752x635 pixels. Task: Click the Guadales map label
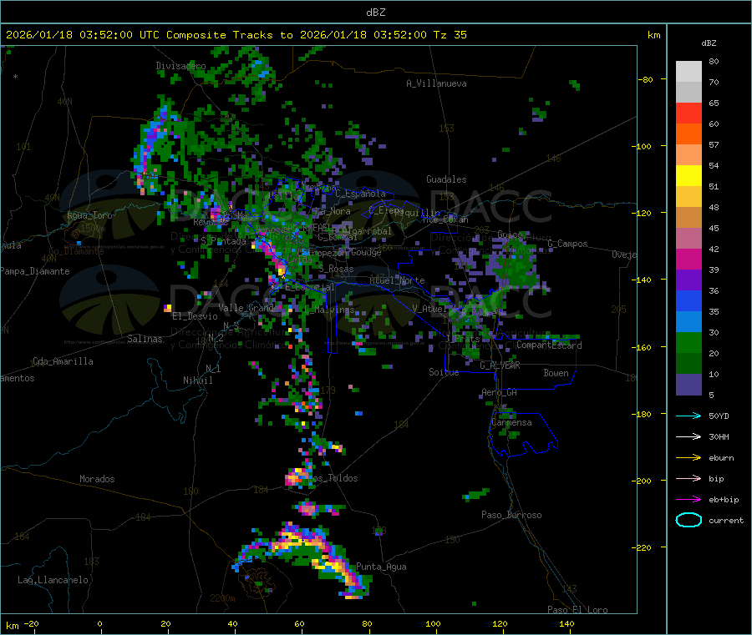pos(446,179)
